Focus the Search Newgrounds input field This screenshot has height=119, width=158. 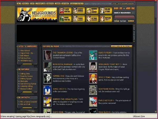point(124,17)
